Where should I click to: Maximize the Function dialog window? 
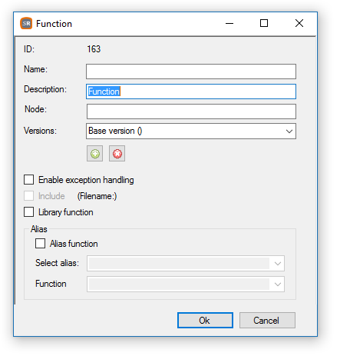[264, 24]
